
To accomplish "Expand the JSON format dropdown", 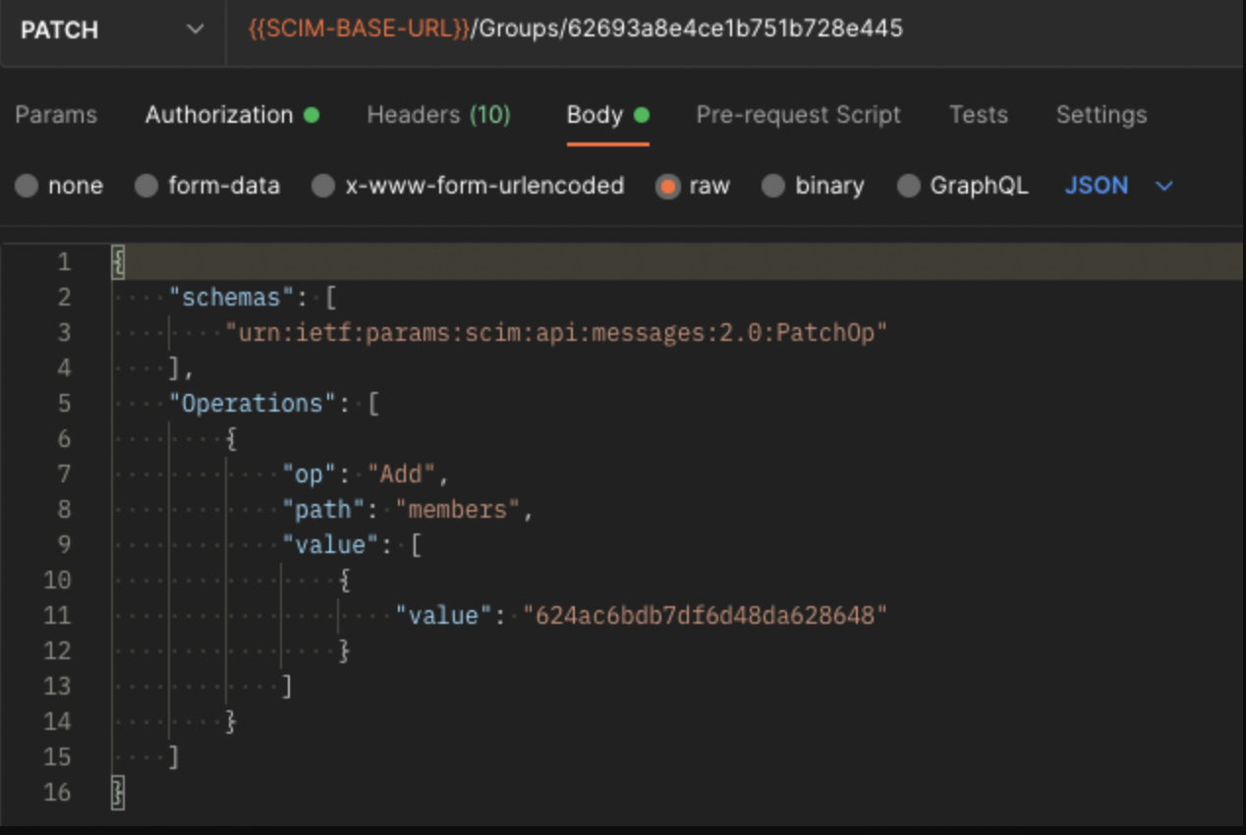I will (x=1118, y=187).
